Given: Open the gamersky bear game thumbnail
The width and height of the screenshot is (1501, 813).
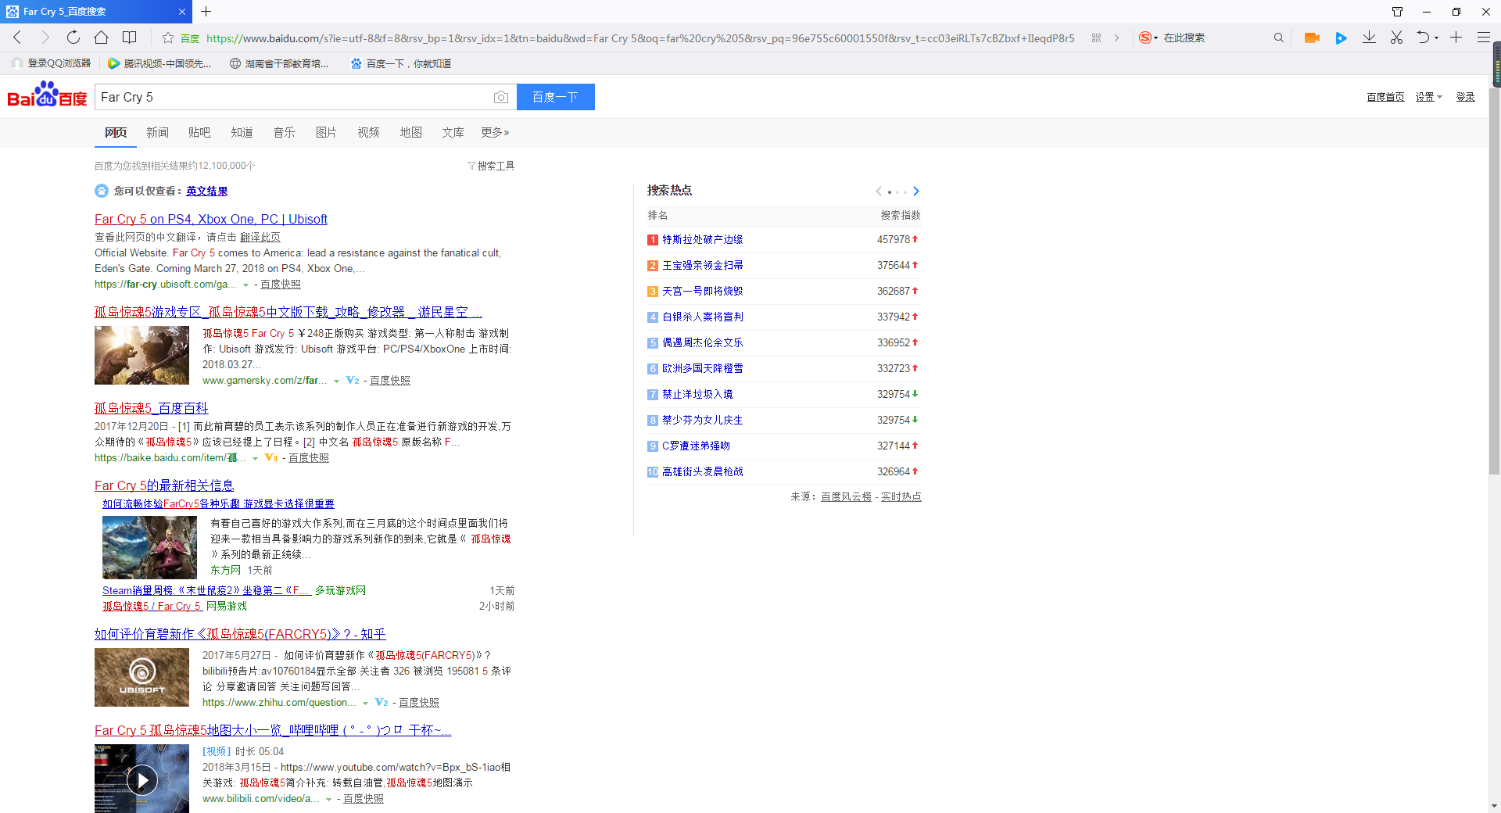Looking at the screenshot, I should coord(142,355).
